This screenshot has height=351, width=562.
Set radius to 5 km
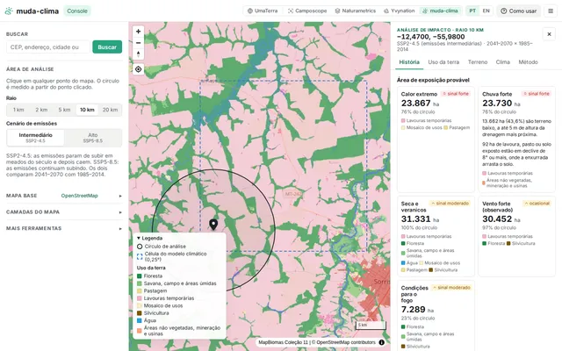[64, 110]
